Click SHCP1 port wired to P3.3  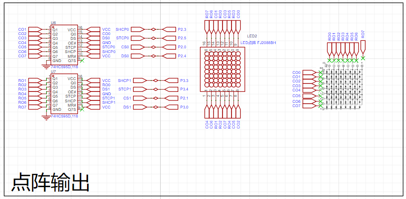coord(140,81)
